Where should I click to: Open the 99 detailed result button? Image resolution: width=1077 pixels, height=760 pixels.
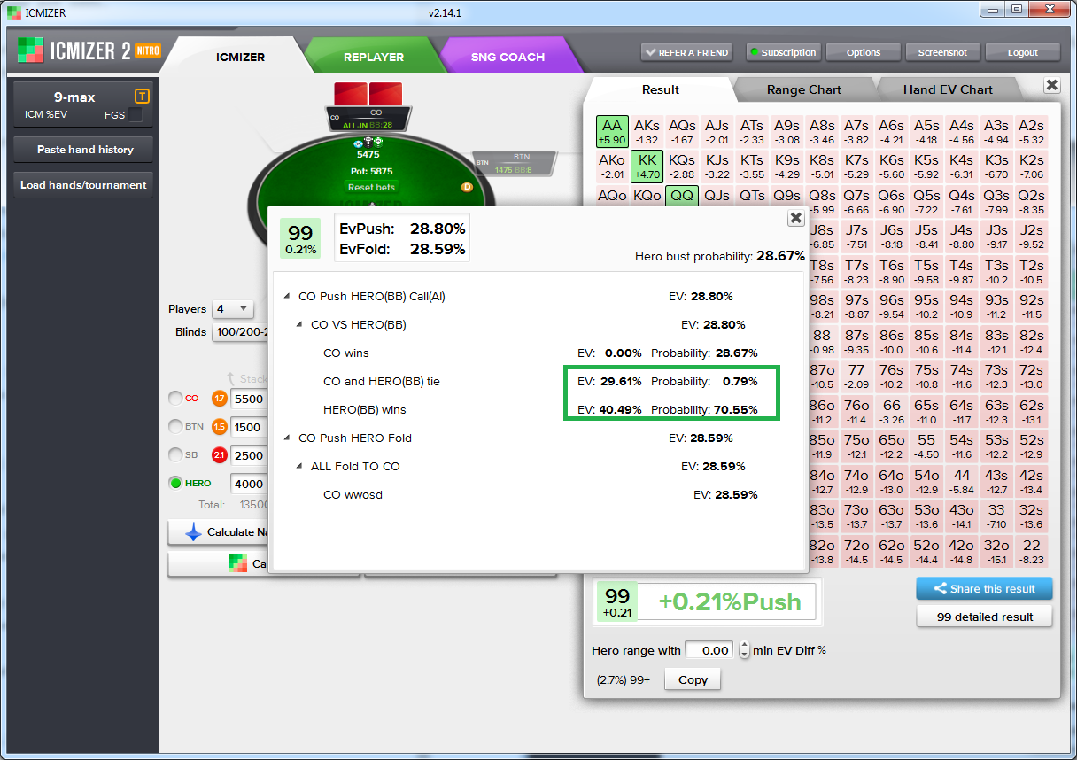coord(984,617)
